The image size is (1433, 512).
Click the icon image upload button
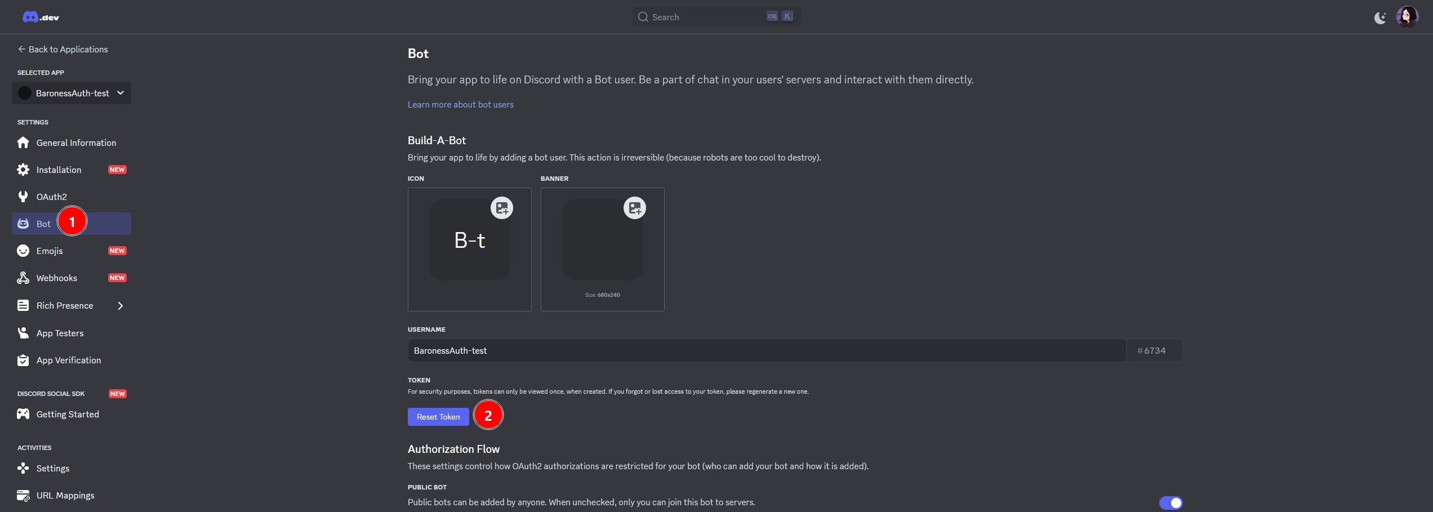pyautogui.click(x=501, y=208)
